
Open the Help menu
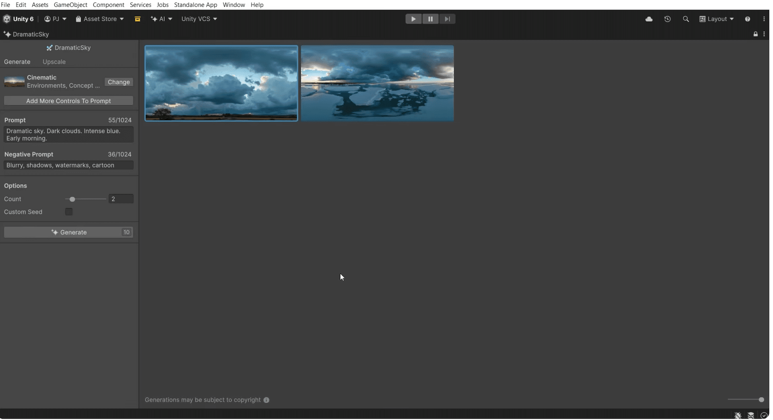pos(257,5)
